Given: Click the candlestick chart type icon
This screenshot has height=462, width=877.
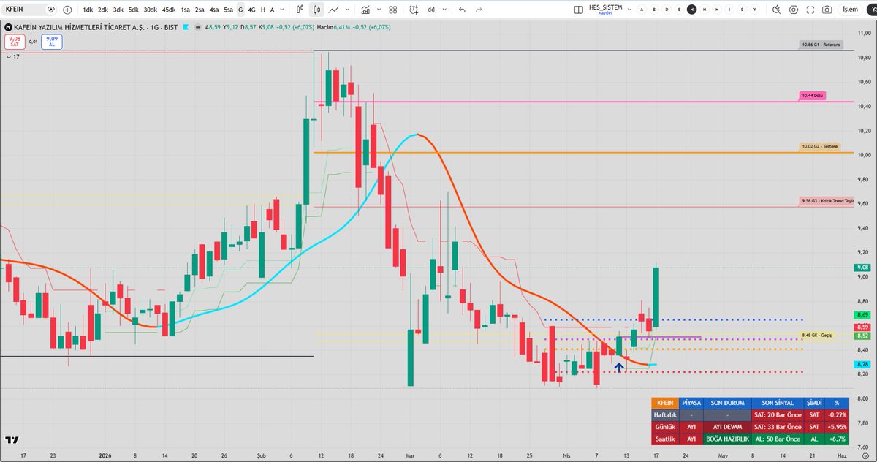Looking at the screenshot, I should click(x=317, y=10).
